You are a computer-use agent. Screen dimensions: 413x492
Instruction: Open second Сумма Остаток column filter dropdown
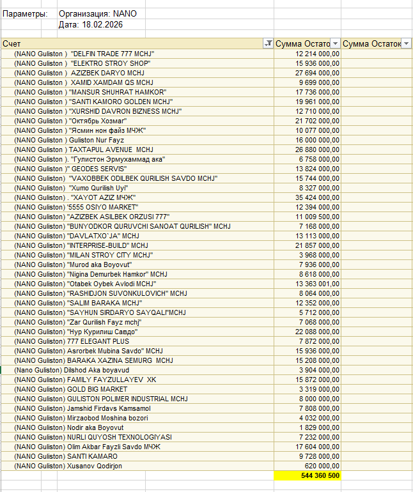click(407, 43)
